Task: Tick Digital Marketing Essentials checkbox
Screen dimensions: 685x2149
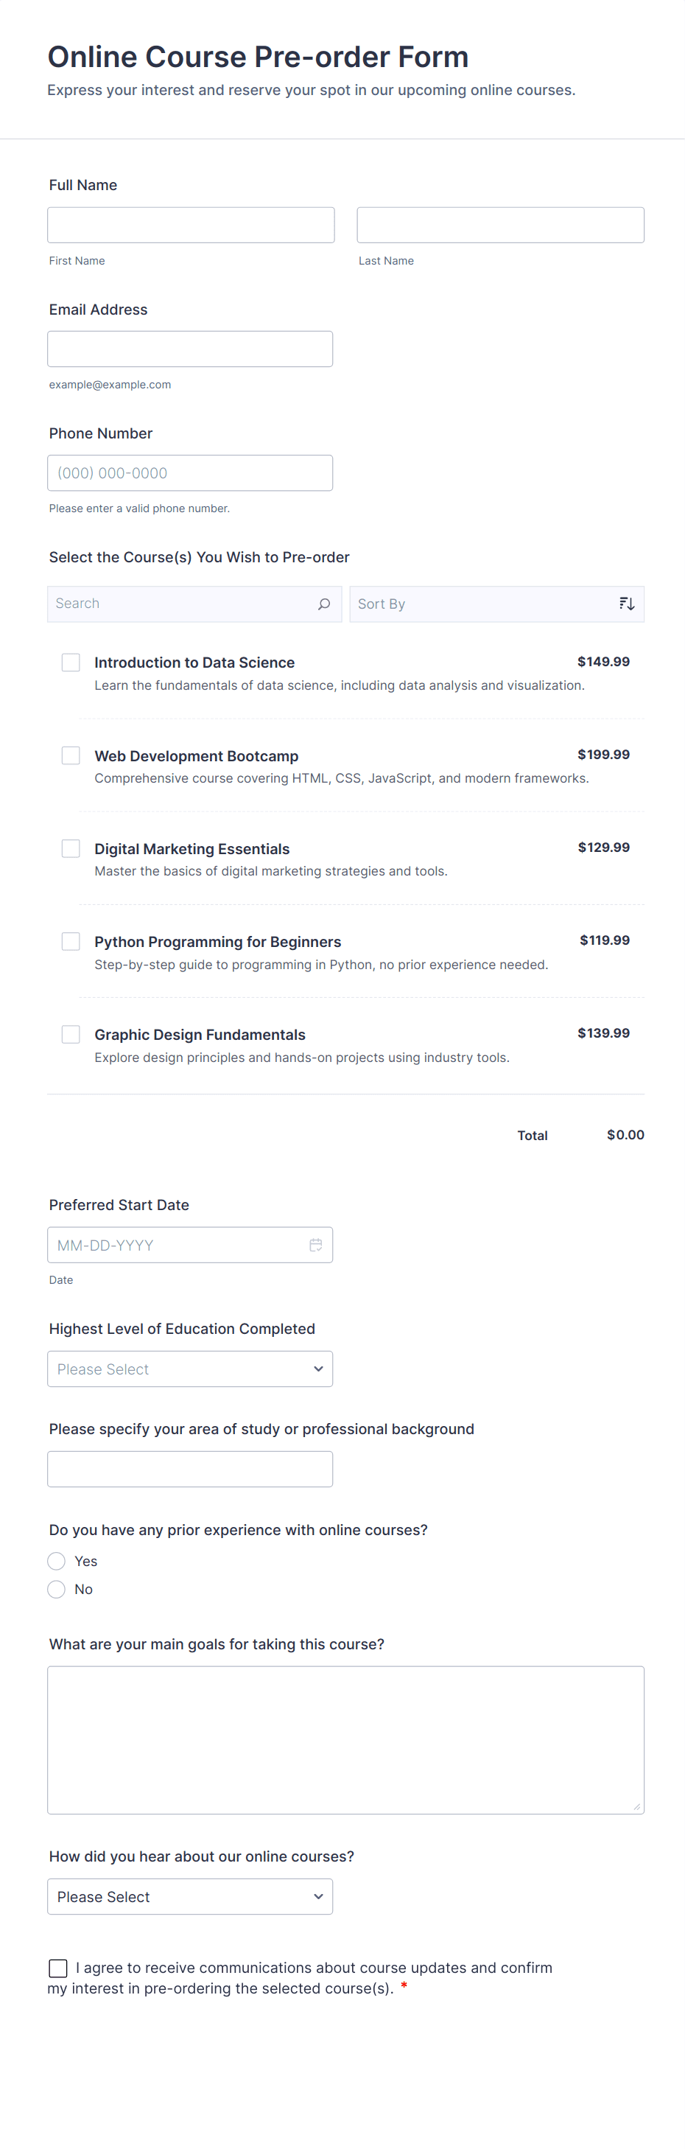Action: tap(71, 848)
